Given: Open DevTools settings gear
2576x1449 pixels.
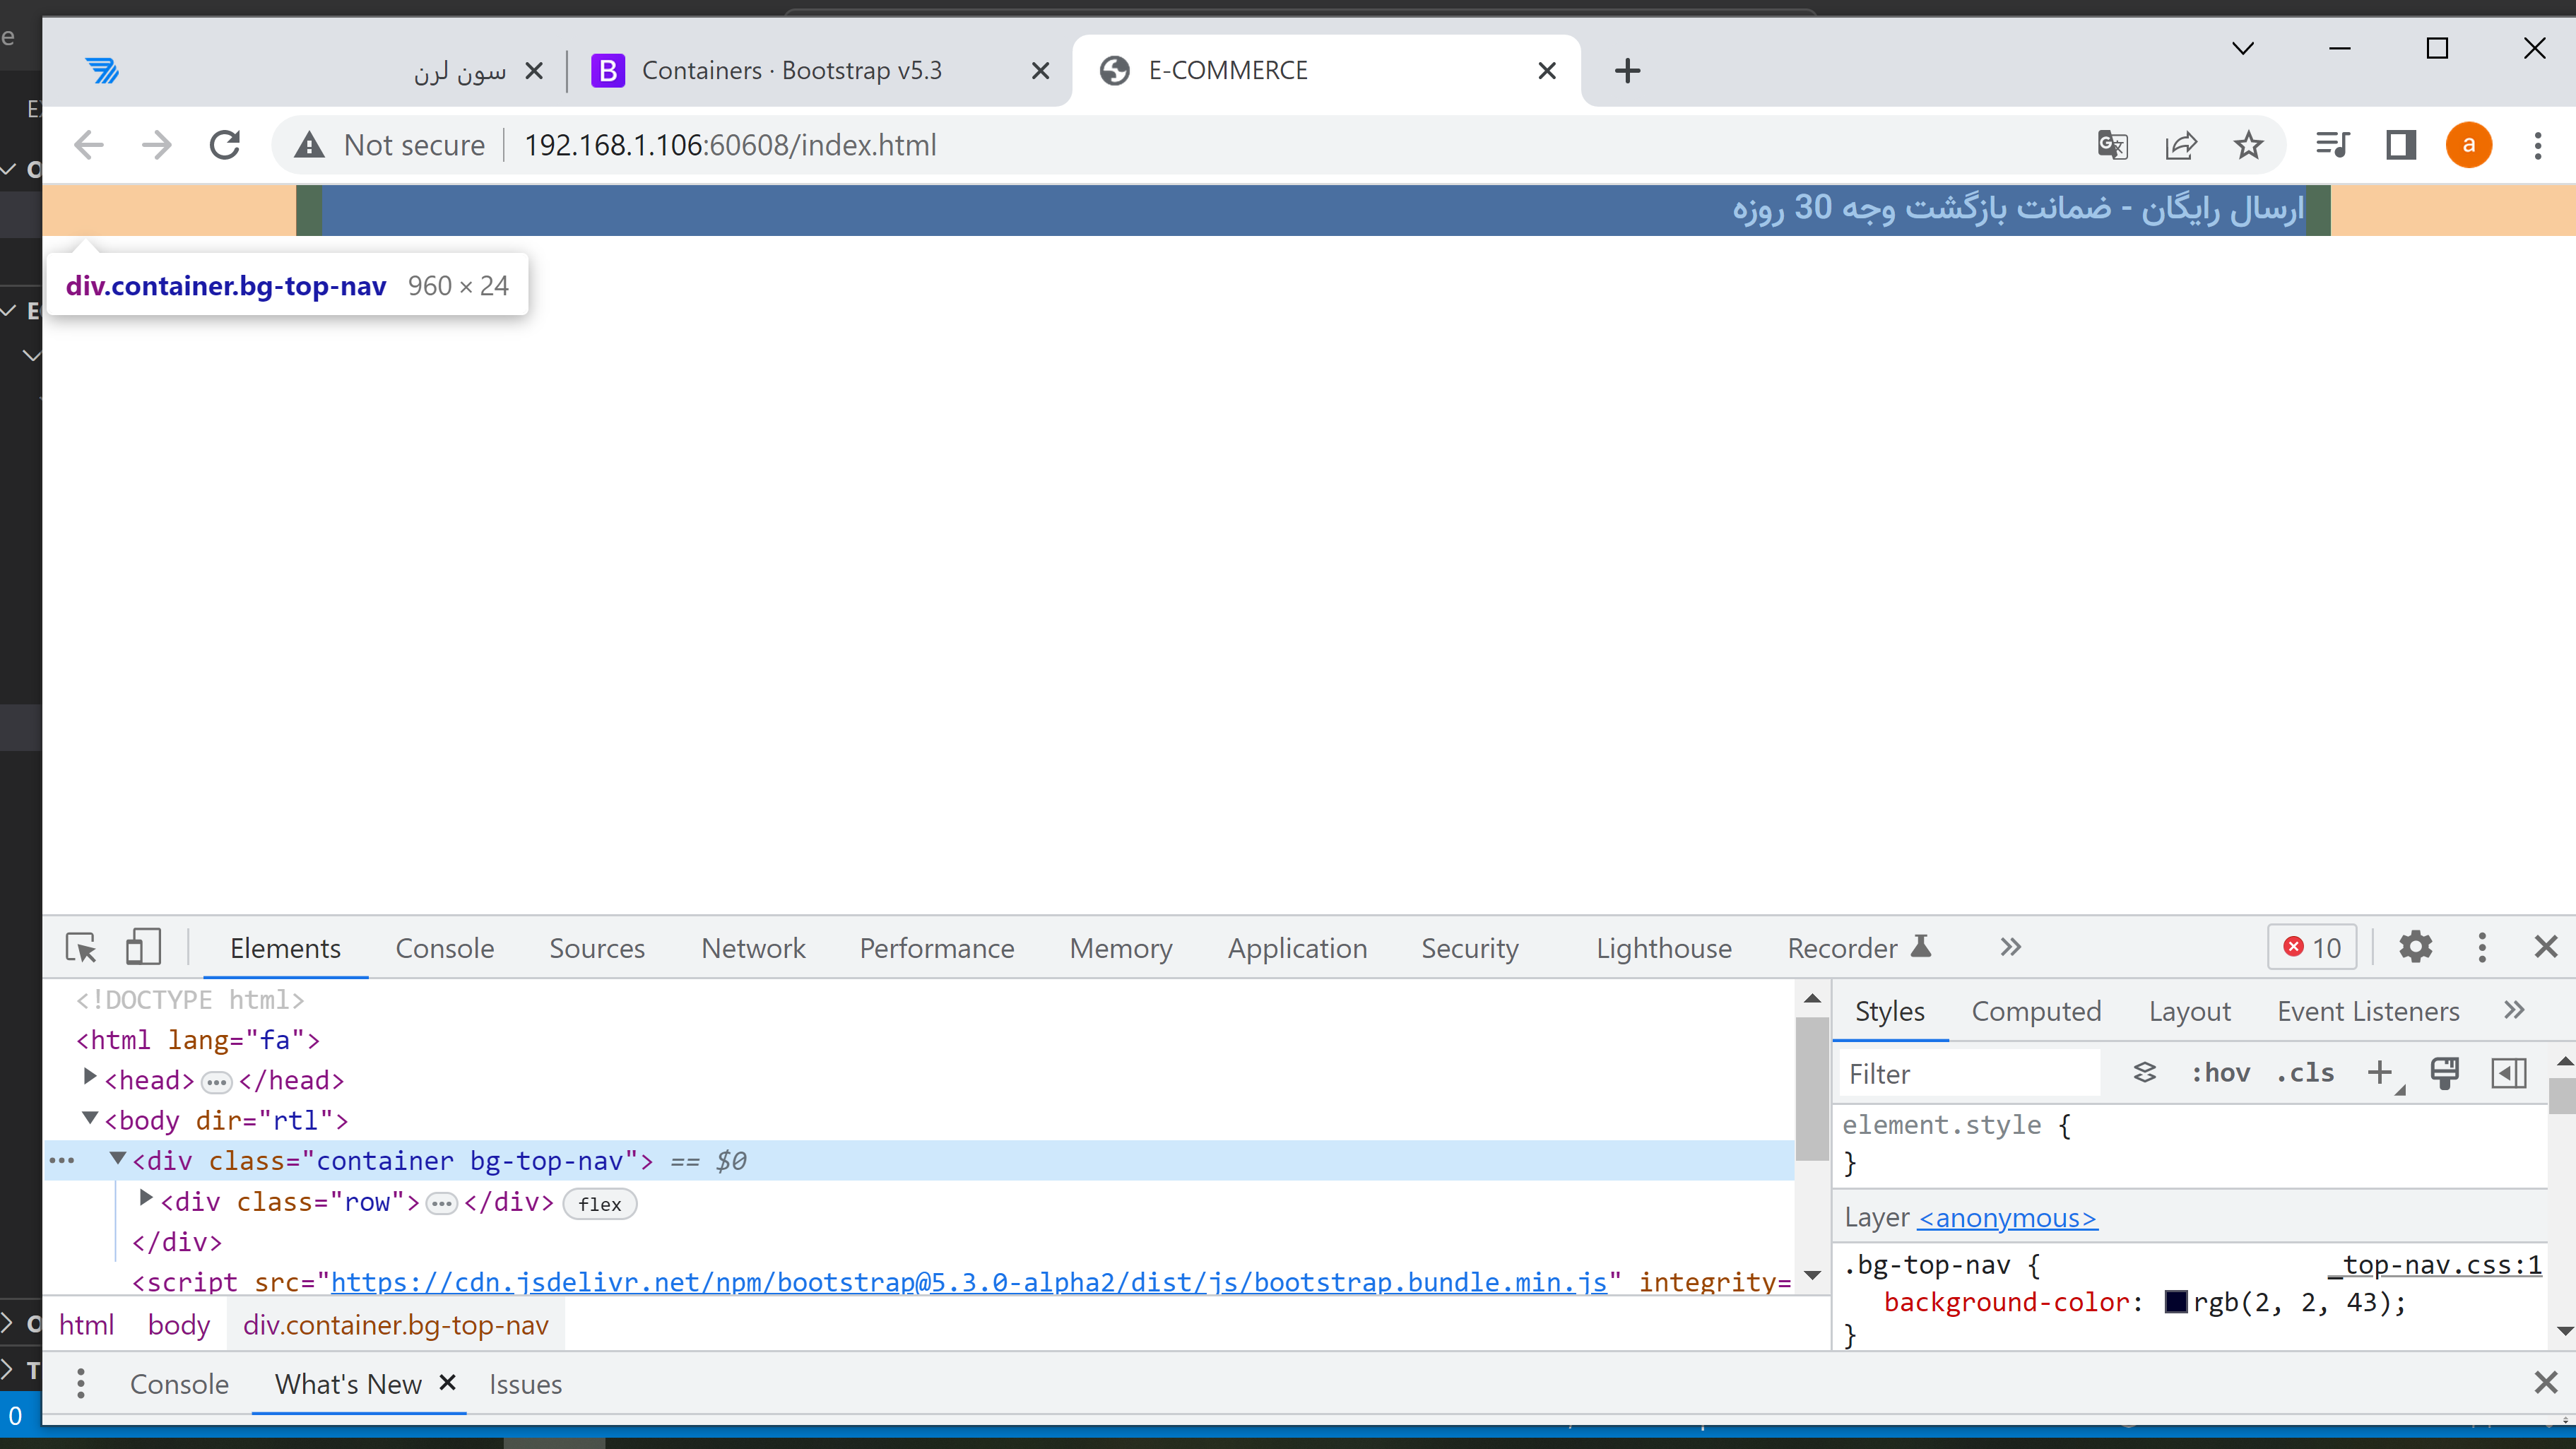Looking at the screenshot, I should coord(2415,946).
